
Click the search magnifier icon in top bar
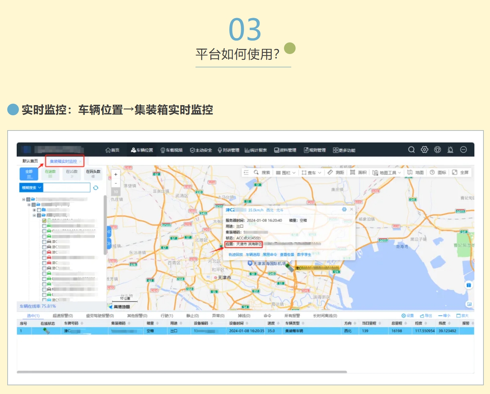(x=411, y=150)
